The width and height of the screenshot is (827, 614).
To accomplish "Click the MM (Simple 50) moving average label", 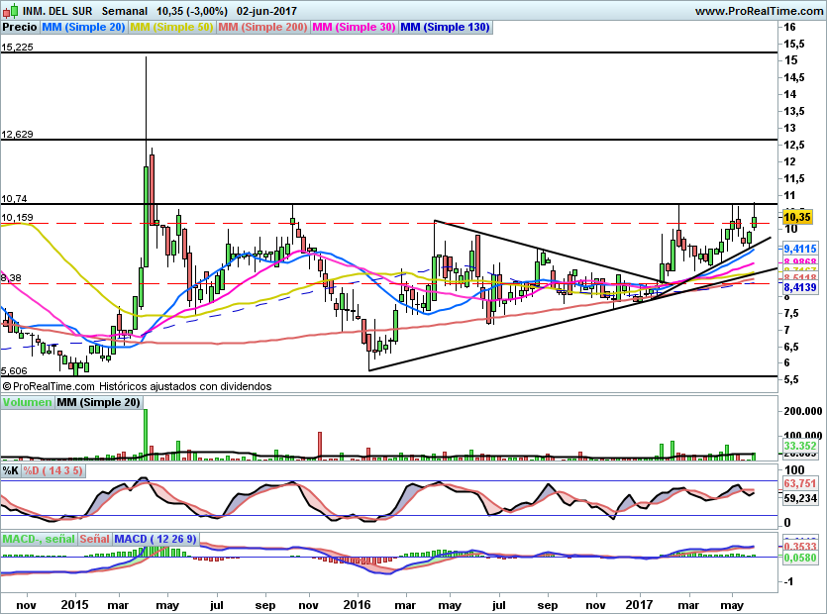I will coord(172,28).
